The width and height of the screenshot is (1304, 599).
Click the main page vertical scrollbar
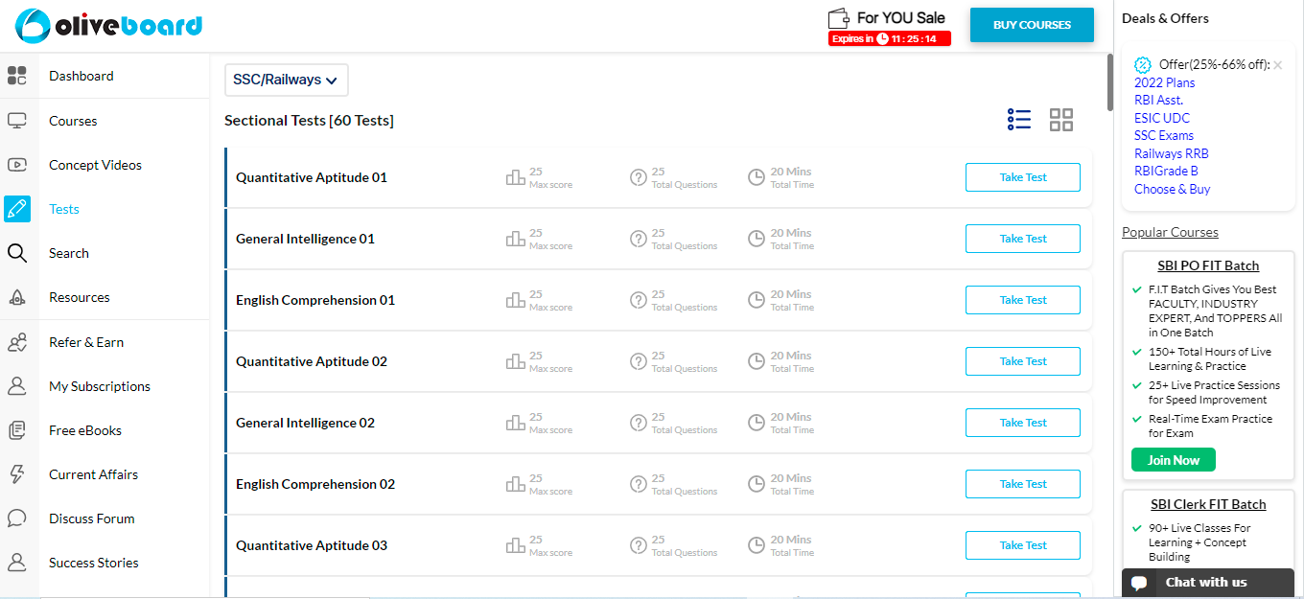[x=1110, y=82]
